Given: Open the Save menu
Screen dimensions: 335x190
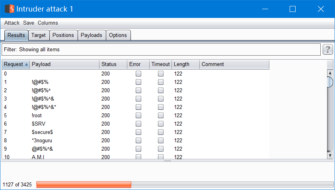Looking at the screenshot, I should [x=29, y=23].
